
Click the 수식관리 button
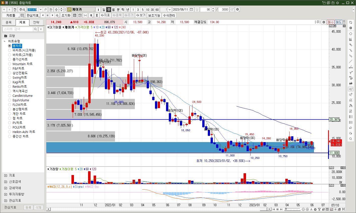(169, 15)
